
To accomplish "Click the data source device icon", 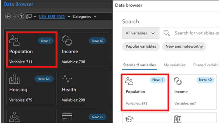I will point(29,17).
